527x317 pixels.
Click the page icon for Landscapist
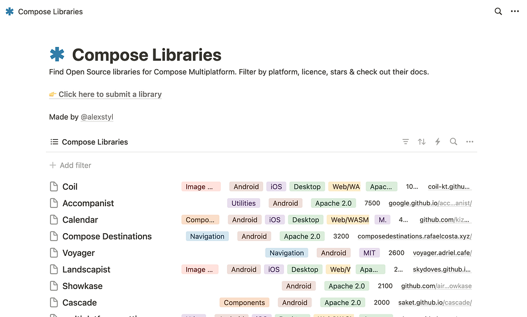click(54, 269)
